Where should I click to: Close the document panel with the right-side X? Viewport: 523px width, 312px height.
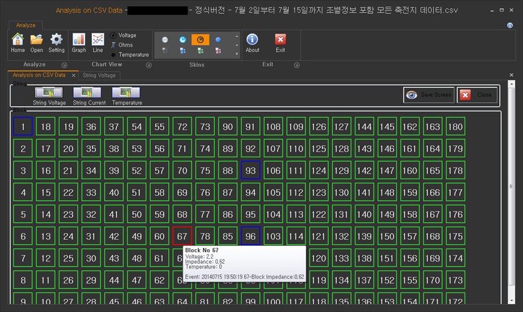(511, 75)
